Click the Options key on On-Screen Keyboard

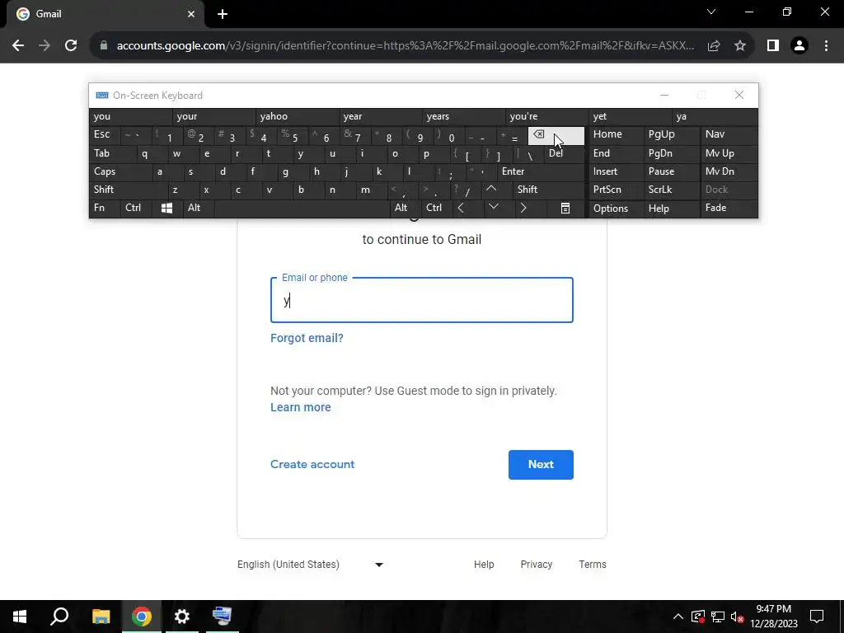click(x=616, y=209)
